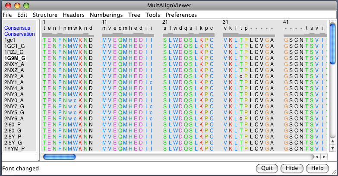
Task: Select sequence name 2NY1_A
Action: [x=14, y=82]
